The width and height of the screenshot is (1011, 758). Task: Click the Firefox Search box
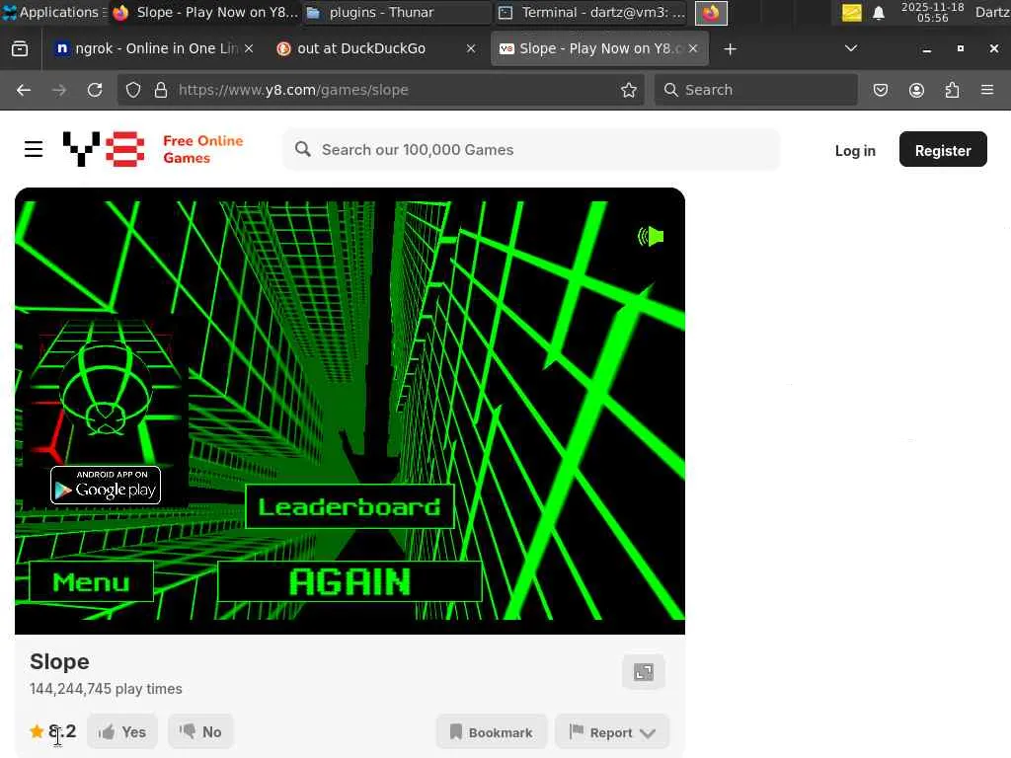[x=755, y=90]
